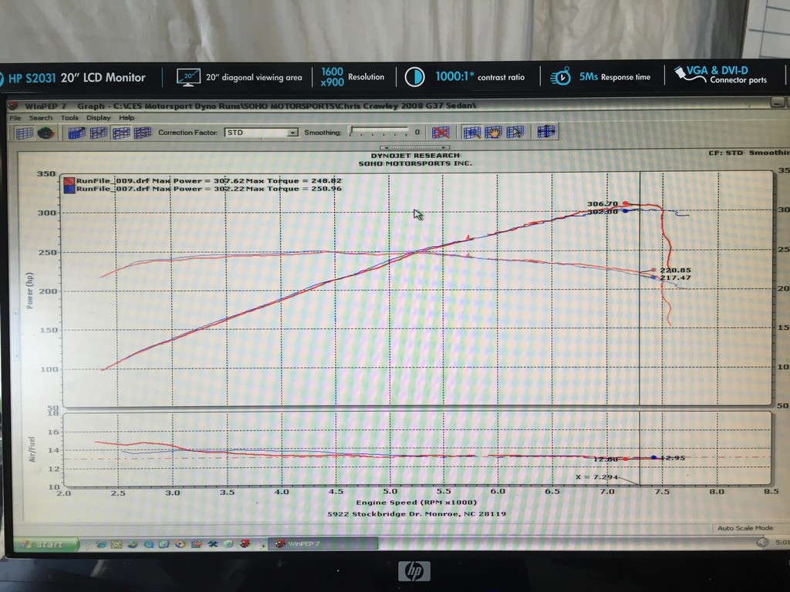Select the arrow pointer graph tool icon
790x592 pixels.
515,132
